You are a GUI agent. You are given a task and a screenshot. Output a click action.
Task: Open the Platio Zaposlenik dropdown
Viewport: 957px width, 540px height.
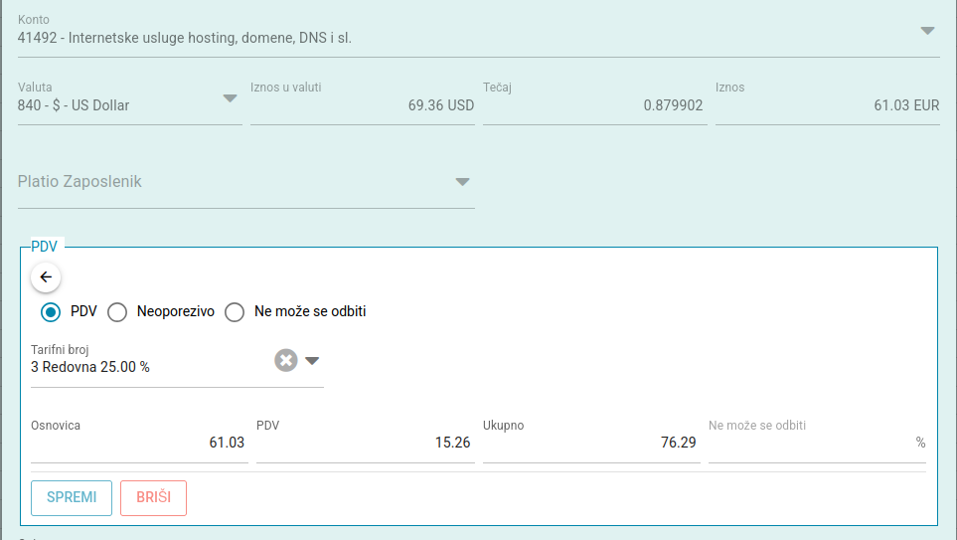point(462,182)
